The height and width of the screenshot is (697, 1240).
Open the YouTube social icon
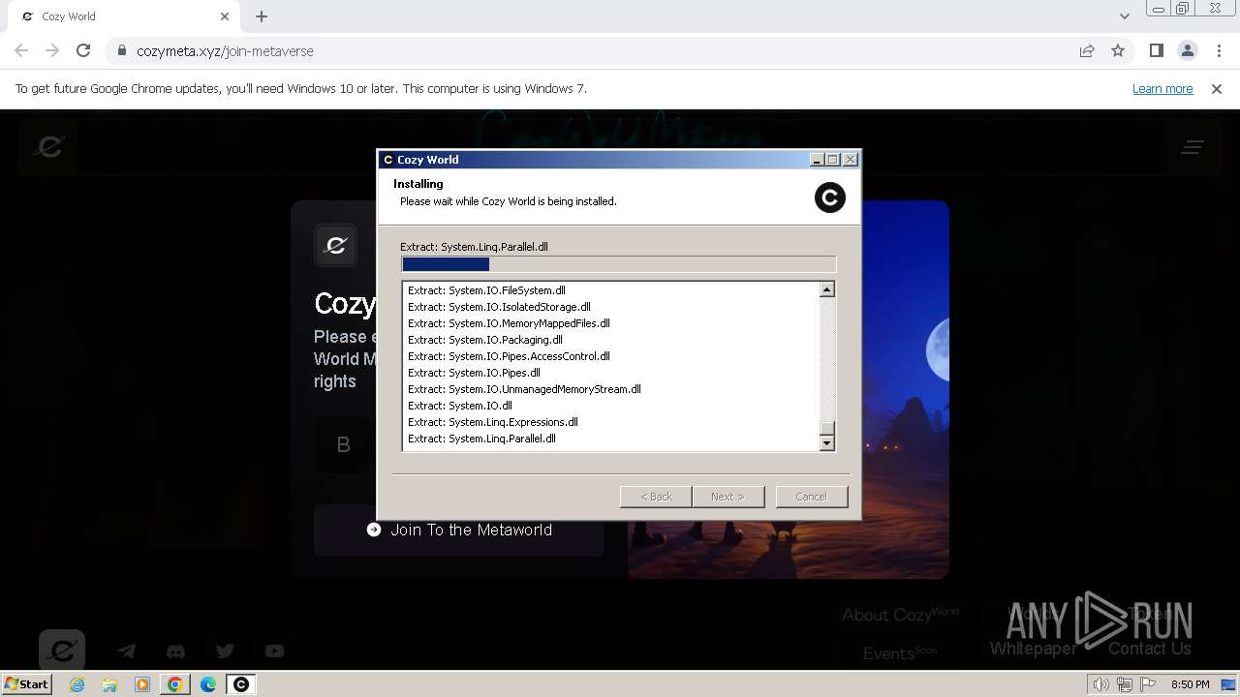(x=274, y=652)
